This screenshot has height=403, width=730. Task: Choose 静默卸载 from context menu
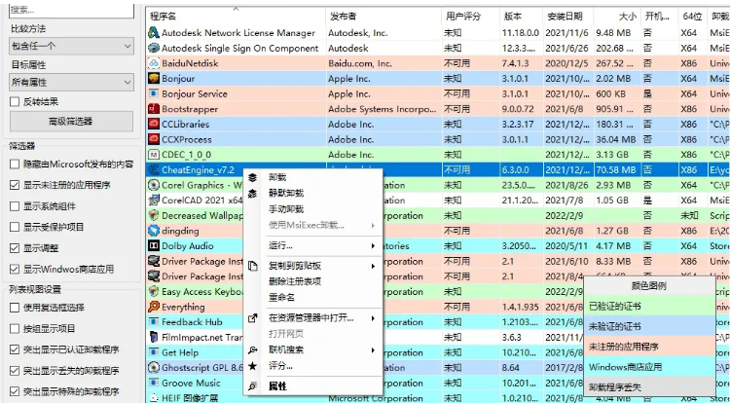(x=286, y=193)
